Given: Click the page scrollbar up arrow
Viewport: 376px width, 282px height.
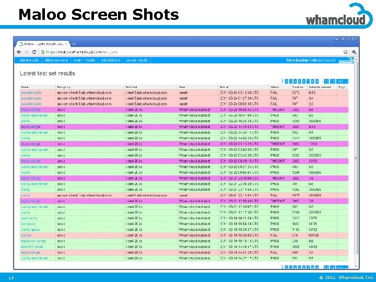Looking at the screenshot, I should (356, 59).
